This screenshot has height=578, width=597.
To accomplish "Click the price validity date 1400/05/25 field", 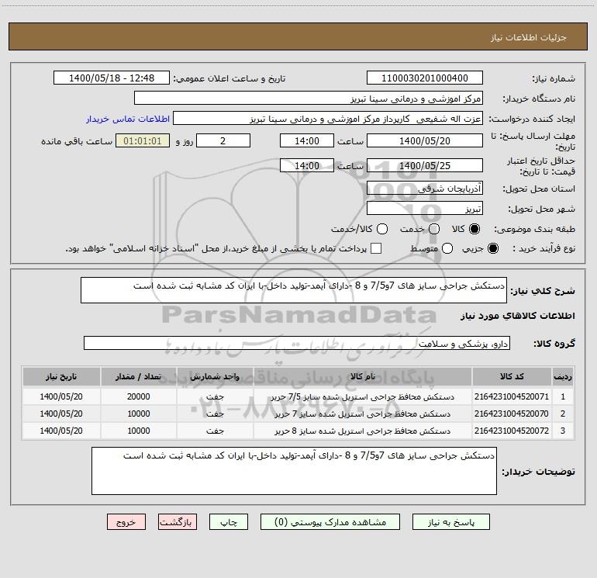I will click(x=425, y=165).
